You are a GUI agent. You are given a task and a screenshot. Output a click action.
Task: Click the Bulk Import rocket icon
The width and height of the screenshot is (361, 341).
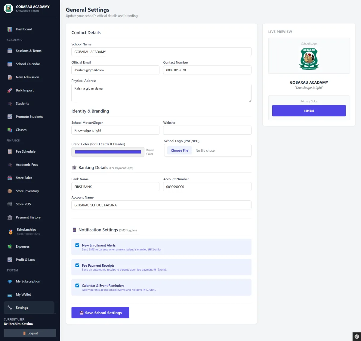pyautogui.click(x=10, y=90)
